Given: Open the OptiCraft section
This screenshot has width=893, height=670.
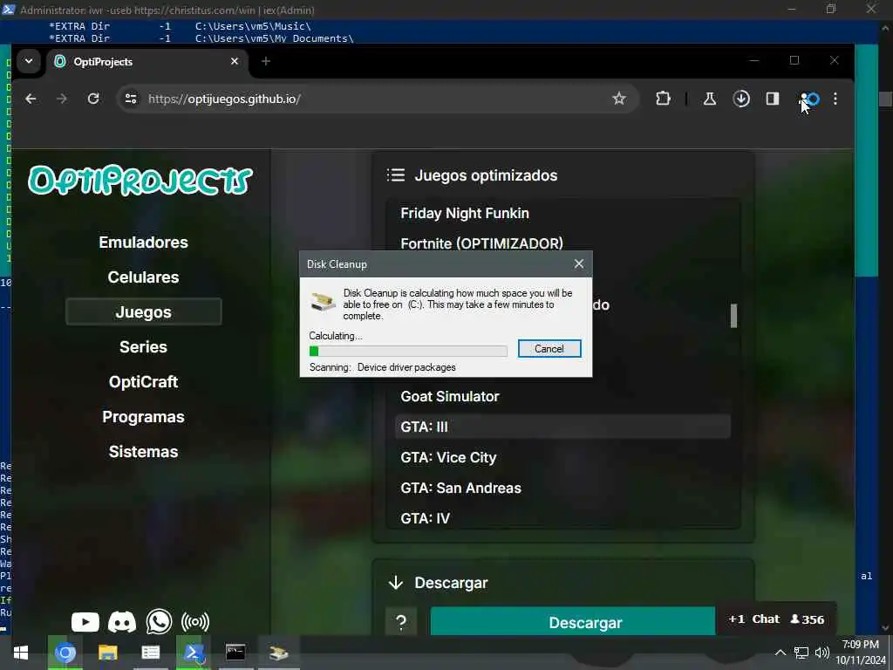Looking at the screenshot, I should click(x=144, y=382).
